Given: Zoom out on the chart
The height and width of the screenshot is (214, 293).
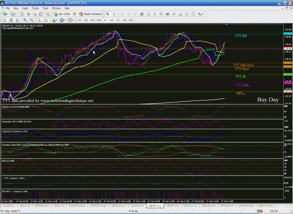Looking at the screenshot, I should 31,20.
